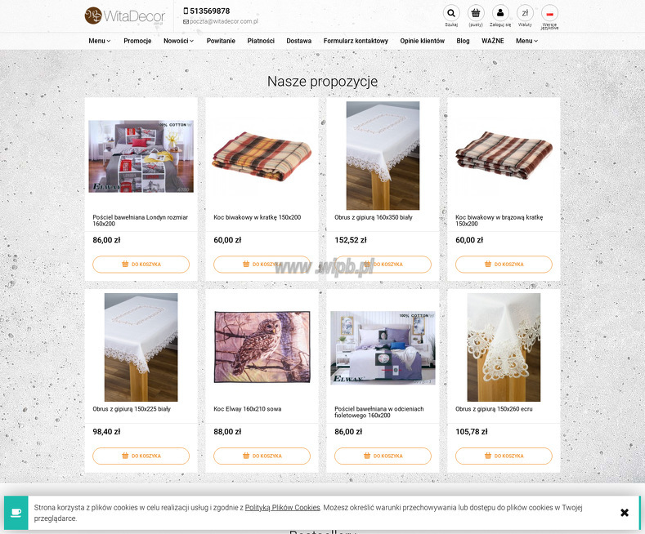Click the WitaDecor logo
Image resolution: width=645 pixels, height=534 pixels.
(x=124, y=16)
